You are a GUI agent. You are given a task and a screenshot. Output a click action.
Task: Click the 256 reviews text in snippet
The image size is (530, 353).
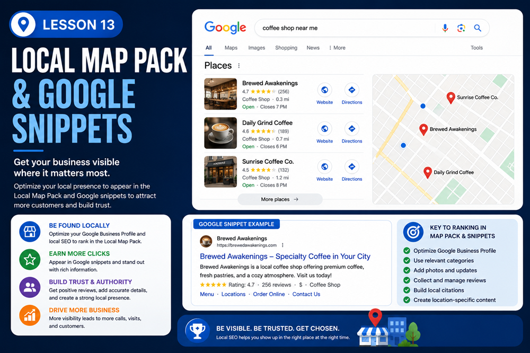tap(276, 285)
